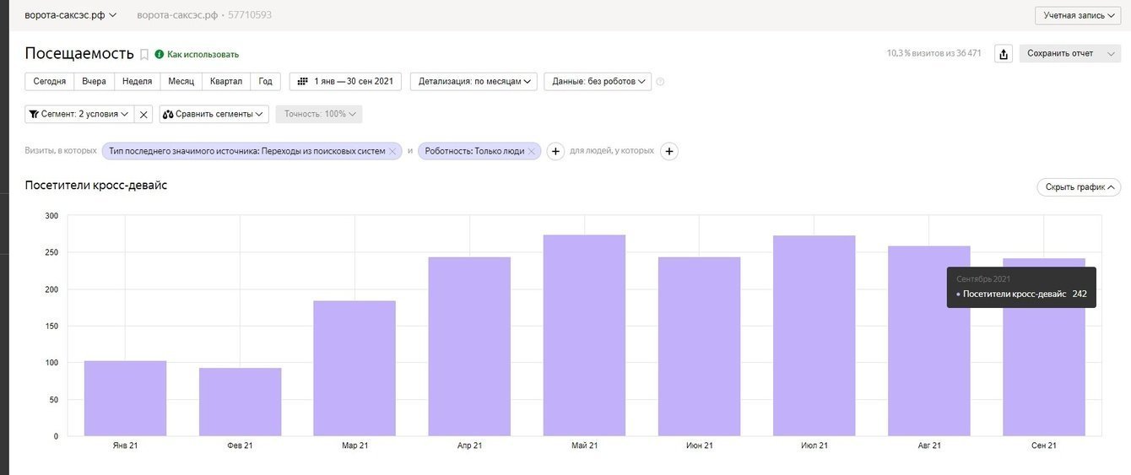Switch to the Год period
The height and width of the screenshot is (475, 1131).
click(x=265, y=81)
